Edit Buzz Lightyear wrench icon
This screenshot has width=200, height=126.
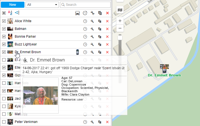coord(92,44)
